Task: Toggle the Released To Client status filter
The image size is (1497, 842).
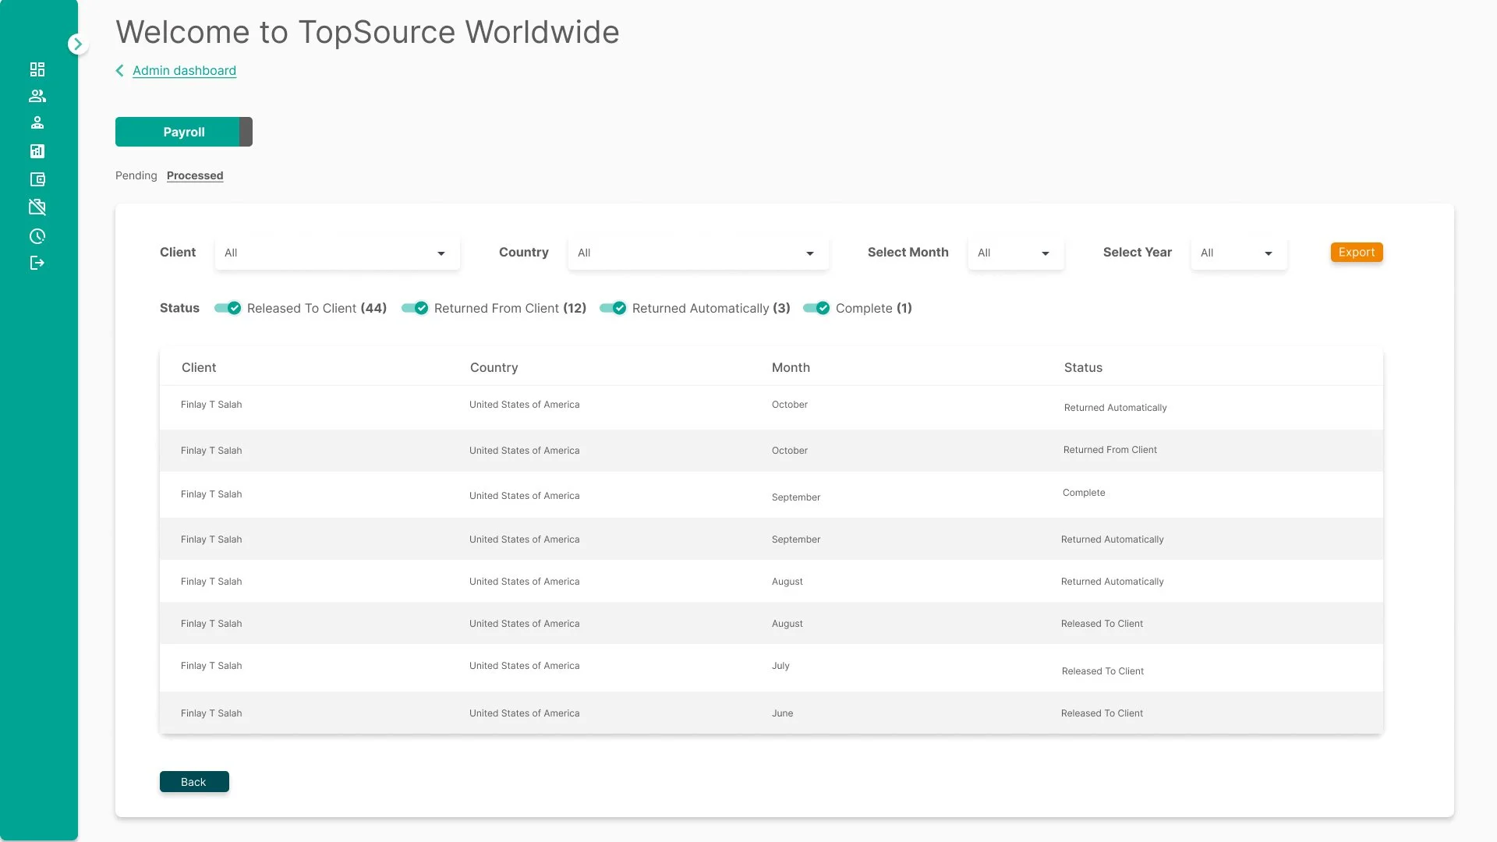Action: point(228,308)
